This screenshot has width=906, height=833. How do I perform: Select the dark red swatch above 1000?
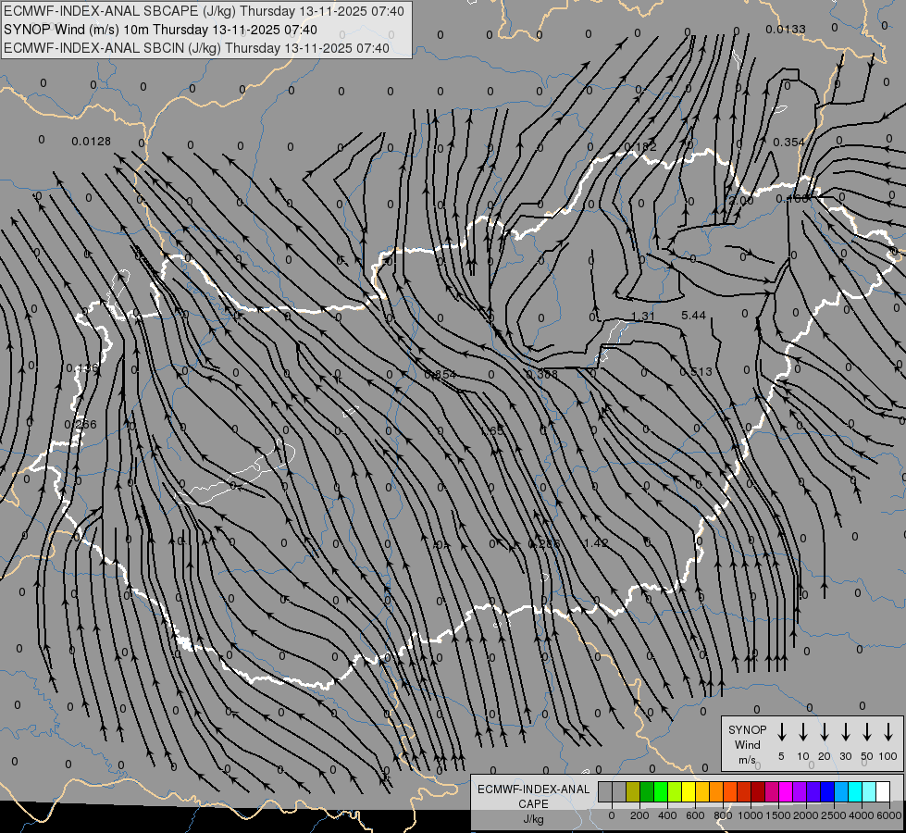click(x=758, y=791)
